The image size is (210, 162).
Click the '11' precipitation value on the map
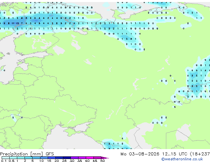13,23
